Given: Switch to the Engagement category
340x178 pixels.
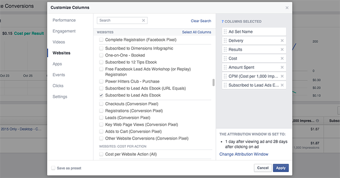Looking at the screenshot, I should point(64,31).
